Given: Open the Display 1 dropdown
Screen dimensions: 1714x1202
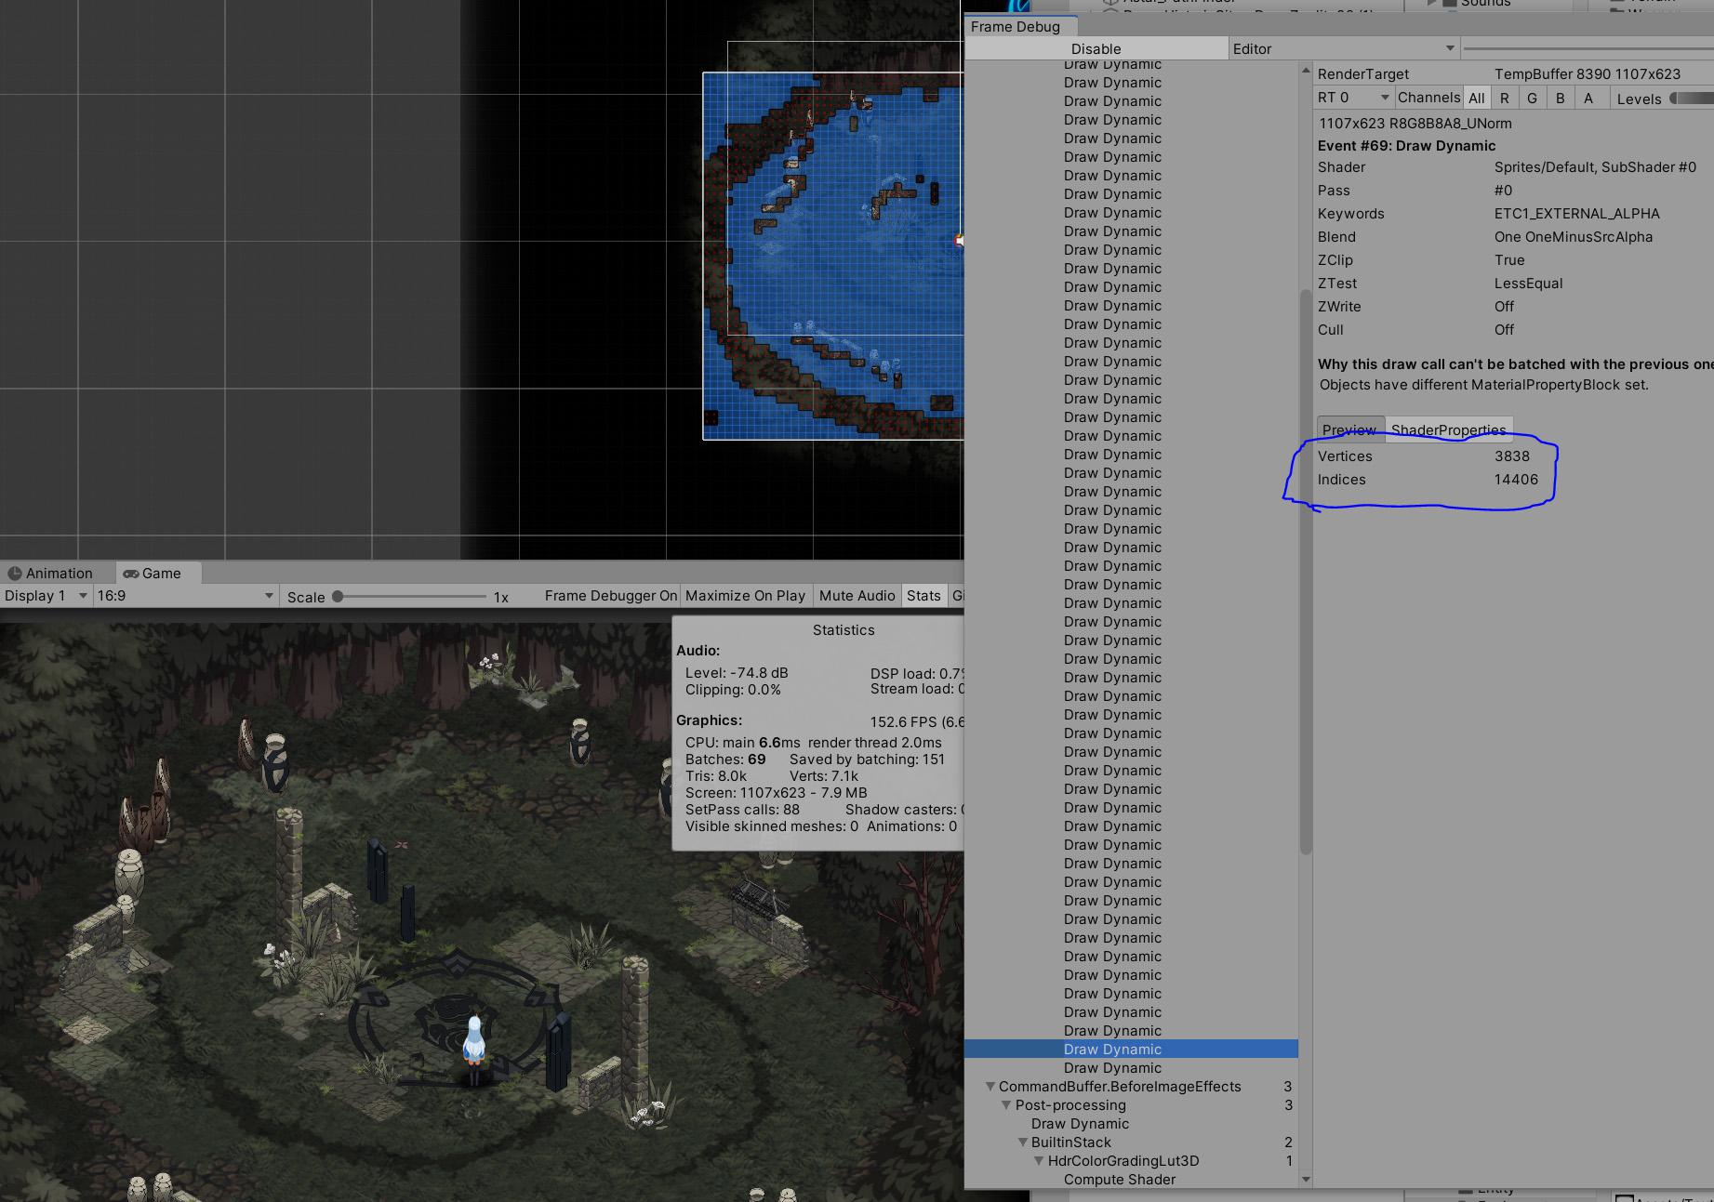Looking at the screenshot, I should 45,596.
